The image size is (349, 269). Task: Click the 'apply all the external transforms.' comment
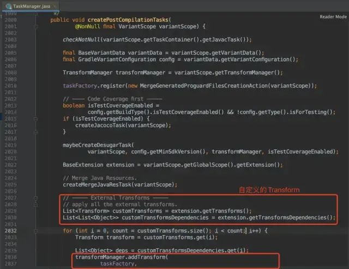click(120, 205)
